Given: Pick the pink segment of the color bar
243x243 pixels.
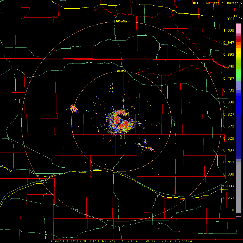Looking at the screenshot, I should coord(238,29).
